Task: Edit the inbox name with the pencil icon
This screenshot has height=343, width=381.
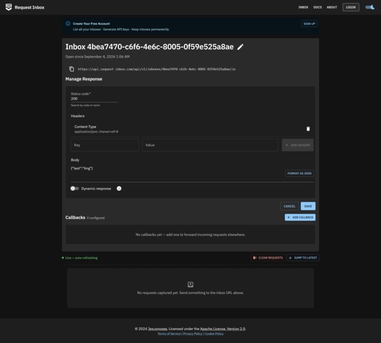Action: coord(240,47)
